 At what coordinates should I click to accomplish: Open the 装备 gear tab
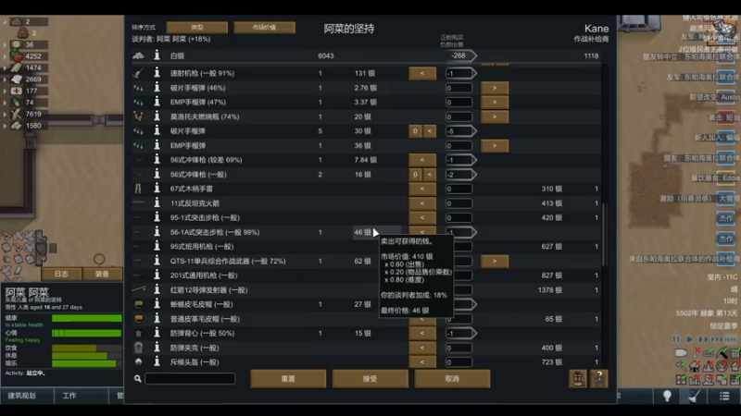[102, 274]
